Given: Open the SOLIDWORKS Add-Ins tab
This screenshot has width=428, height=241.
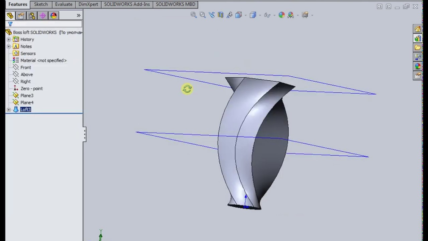Looking at the screenshot, I should (127, 4).
